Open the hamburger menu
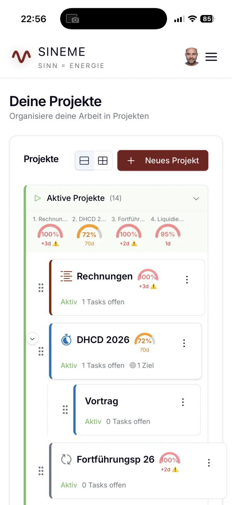The height and width of the screenshot is (505, 232). tap(211, 57)
